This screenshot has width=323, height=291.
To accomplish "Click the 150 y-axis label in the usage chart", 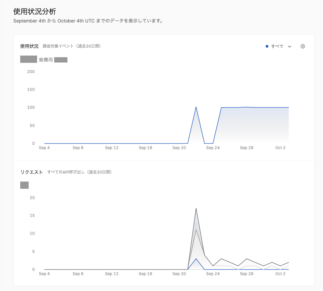I will (31, 90).
